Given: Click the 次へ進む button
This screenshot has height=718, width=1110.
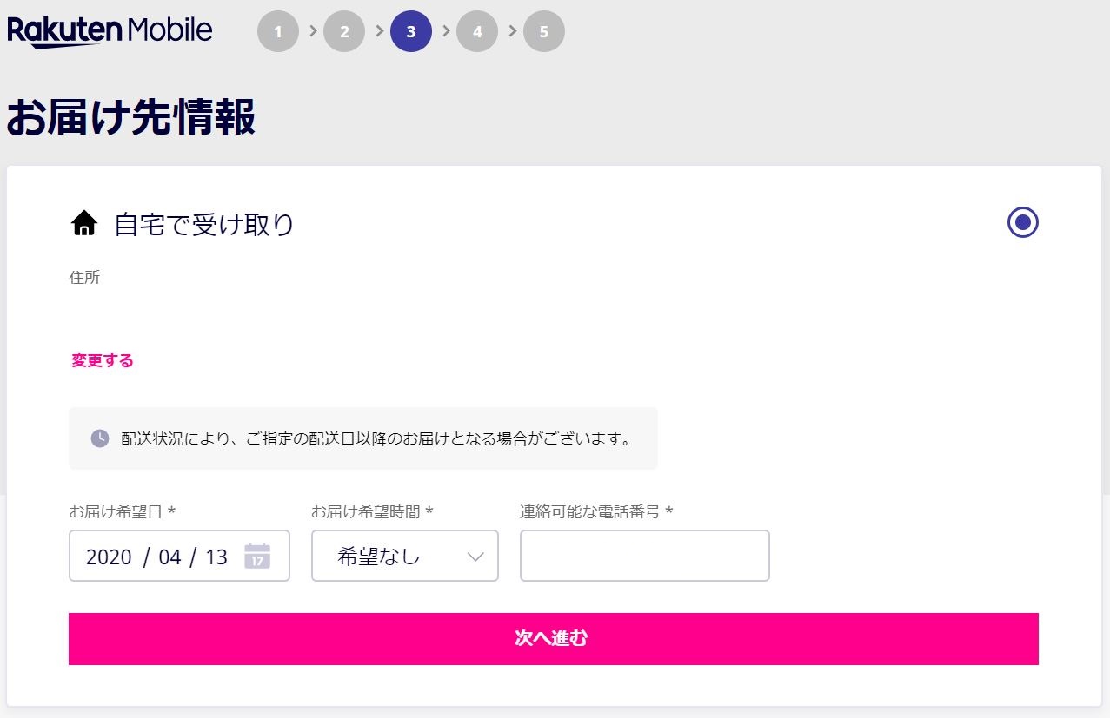Looking at the screenshot, I should click(554, 639).
